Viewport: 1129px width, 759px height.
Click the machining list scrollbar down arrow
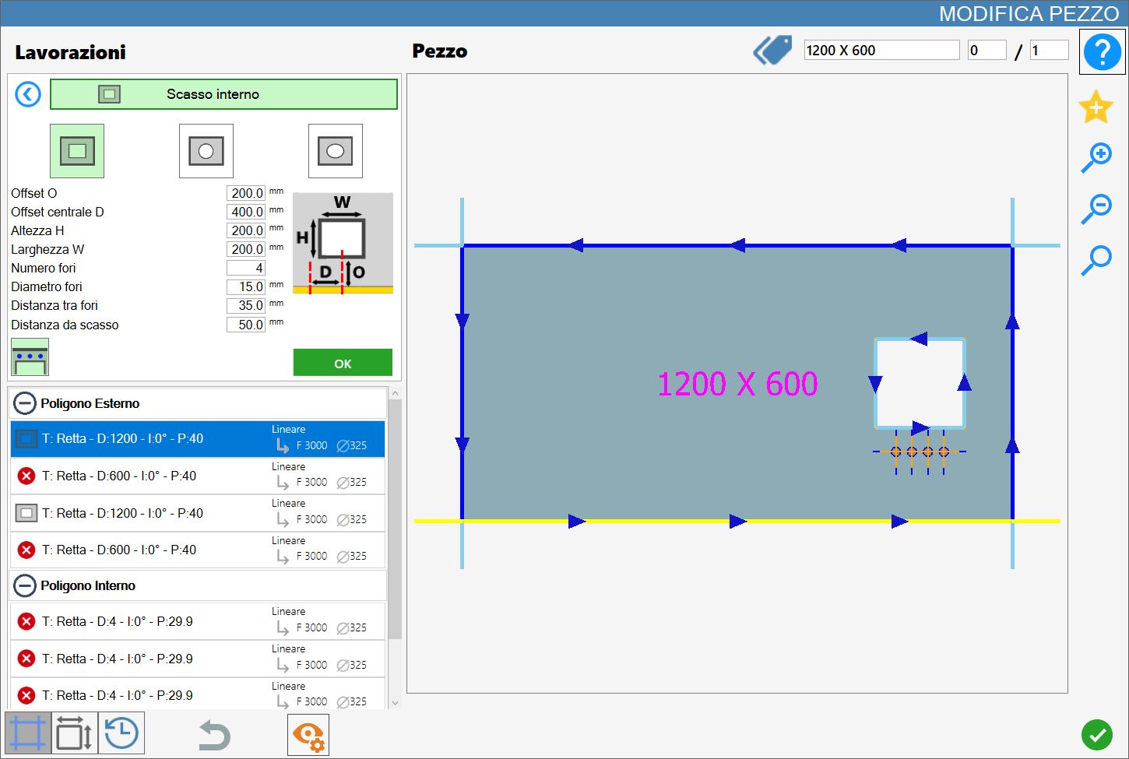tap(395, 702)
